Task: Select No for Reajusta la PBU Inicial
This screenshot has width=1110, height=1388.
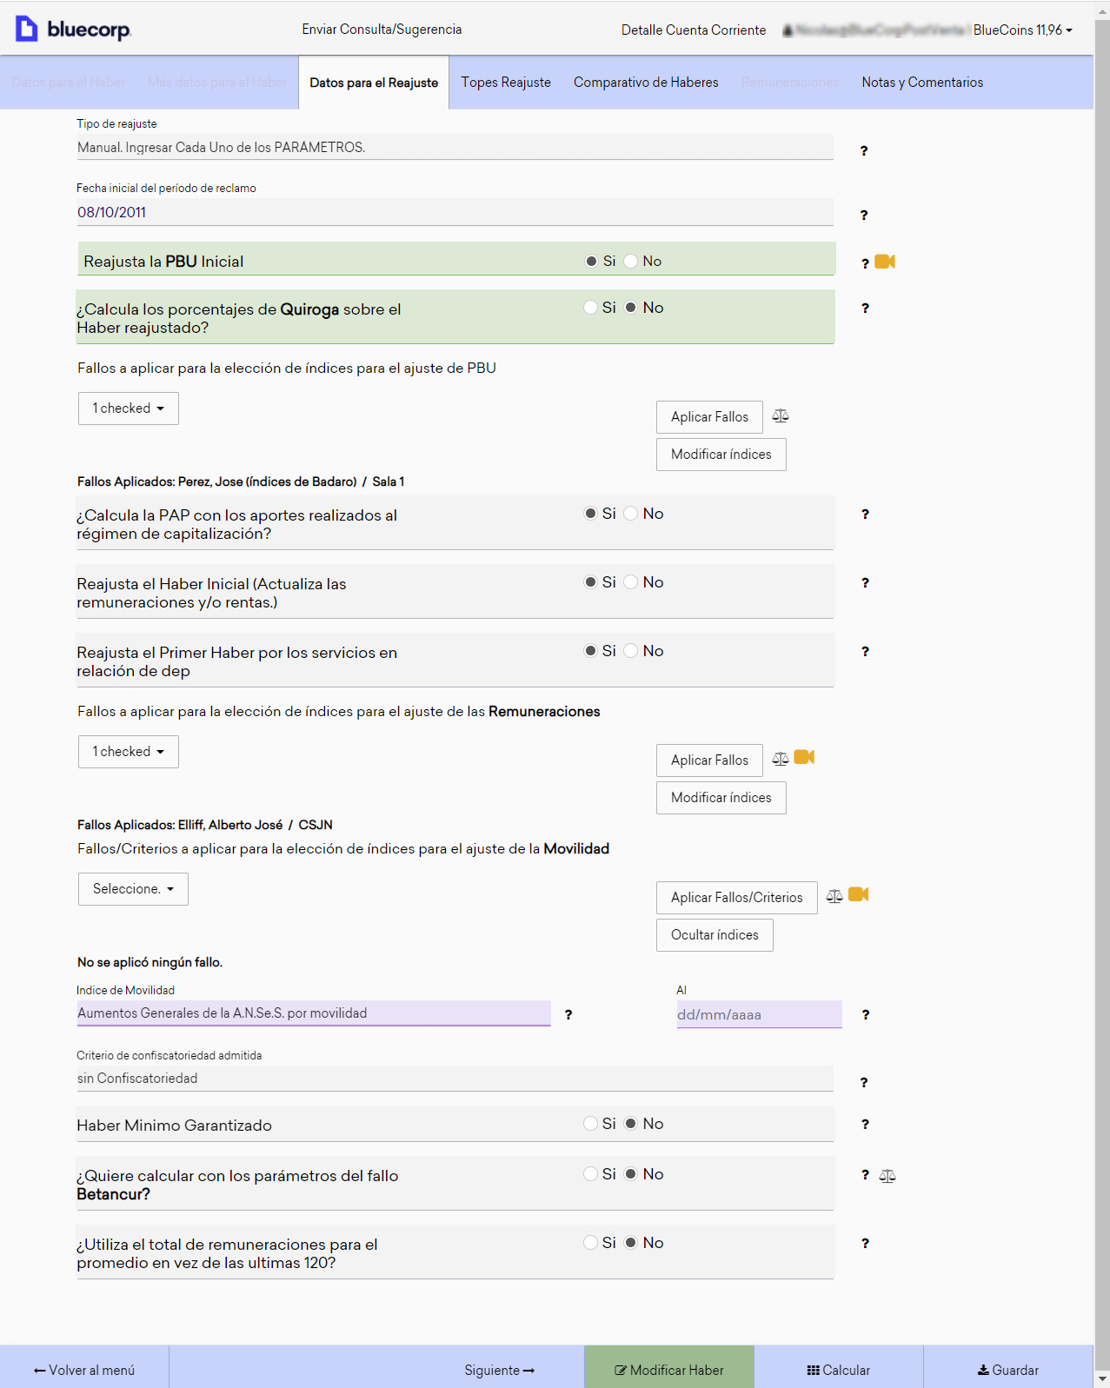Action: 631,261
